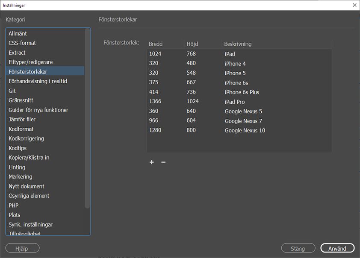
Task: Click width value 966
Action: click(153, 120)
